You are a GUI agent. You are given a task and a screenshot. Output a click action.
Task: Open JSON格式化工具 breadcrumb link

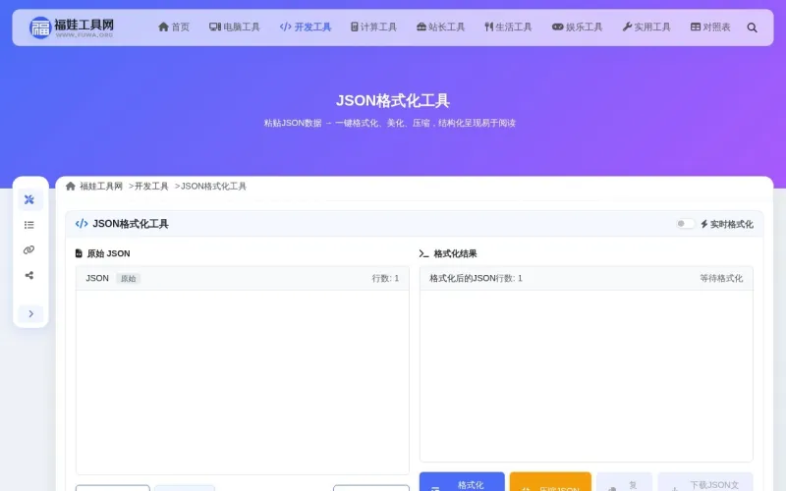[x=213, y=187]
